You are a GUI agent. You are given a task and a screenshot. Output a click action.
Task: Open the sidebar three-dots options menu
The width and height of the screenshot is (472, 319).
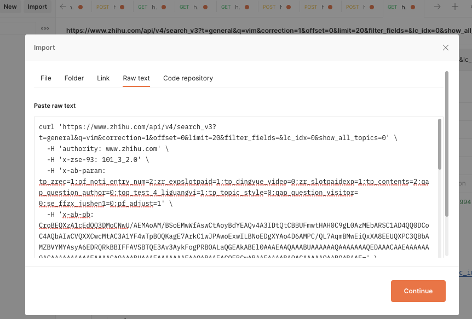tap(45, 28)
